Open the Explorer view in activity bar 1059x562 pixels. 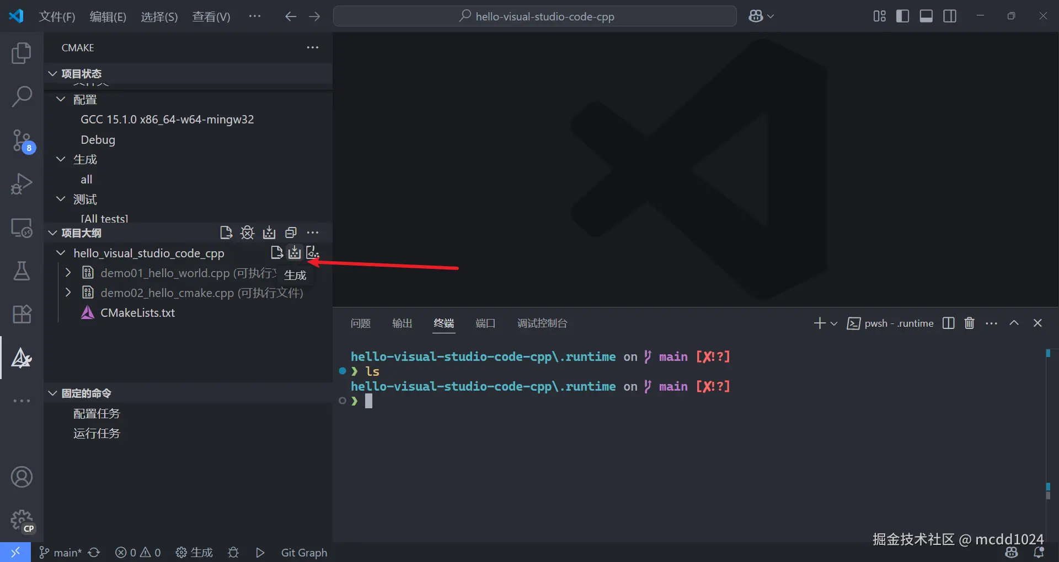point(22,53)
